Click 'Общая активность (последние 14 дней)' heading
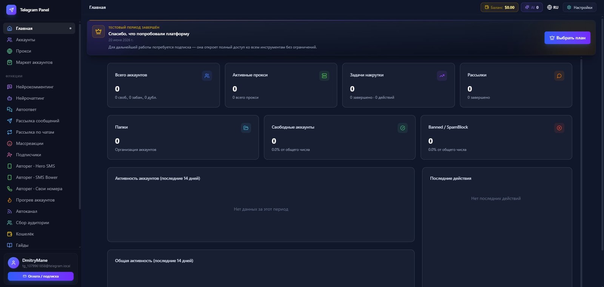This screenshot has height=287, width=604. (x=154, y=261)
